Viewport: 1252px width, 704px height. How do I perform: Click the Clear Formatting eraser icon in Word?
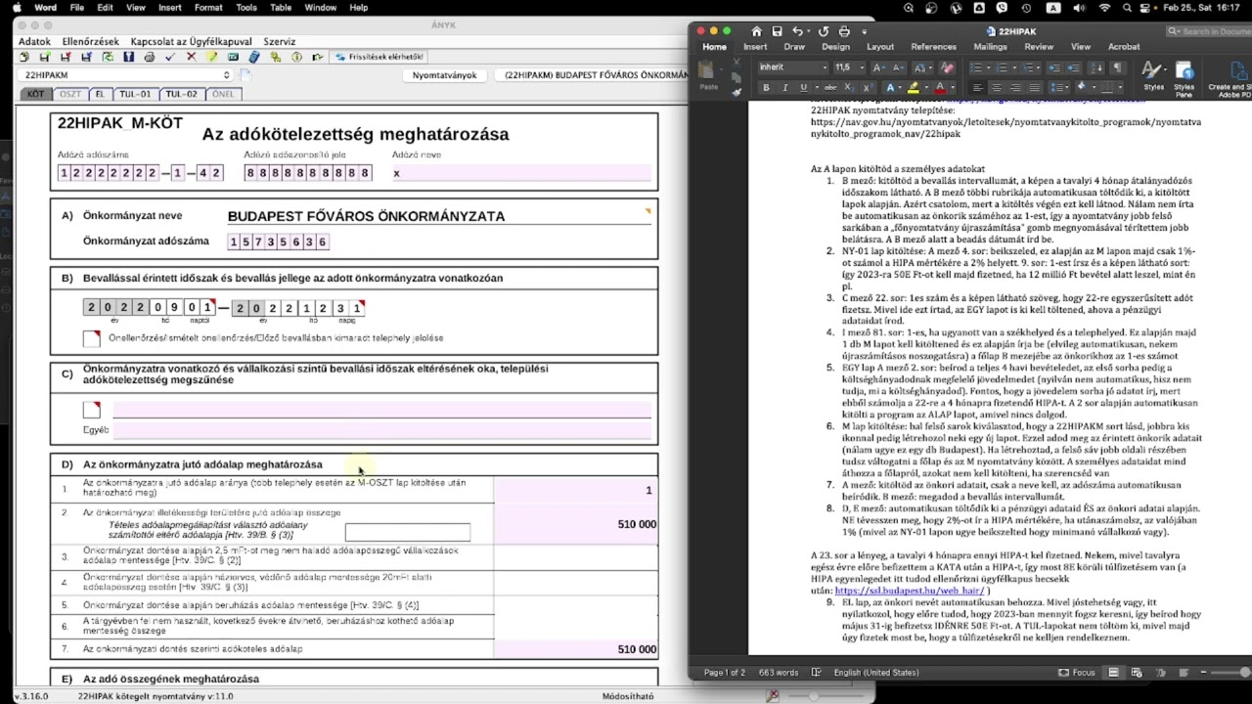point(947,67)
